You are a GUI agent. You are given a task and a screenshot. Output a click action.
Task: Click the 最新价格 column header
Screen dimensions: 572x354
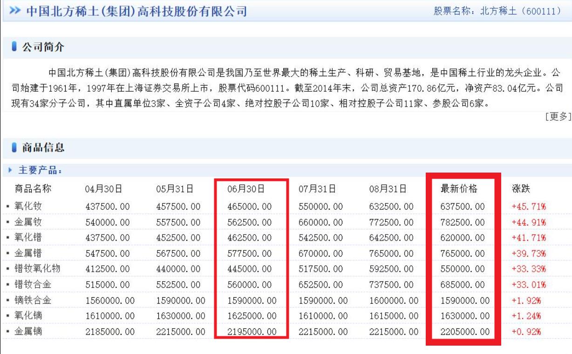pyautogui.click(x=459, y=189)
